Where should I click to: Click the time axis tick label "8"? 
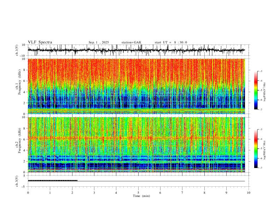click(204, 193)
